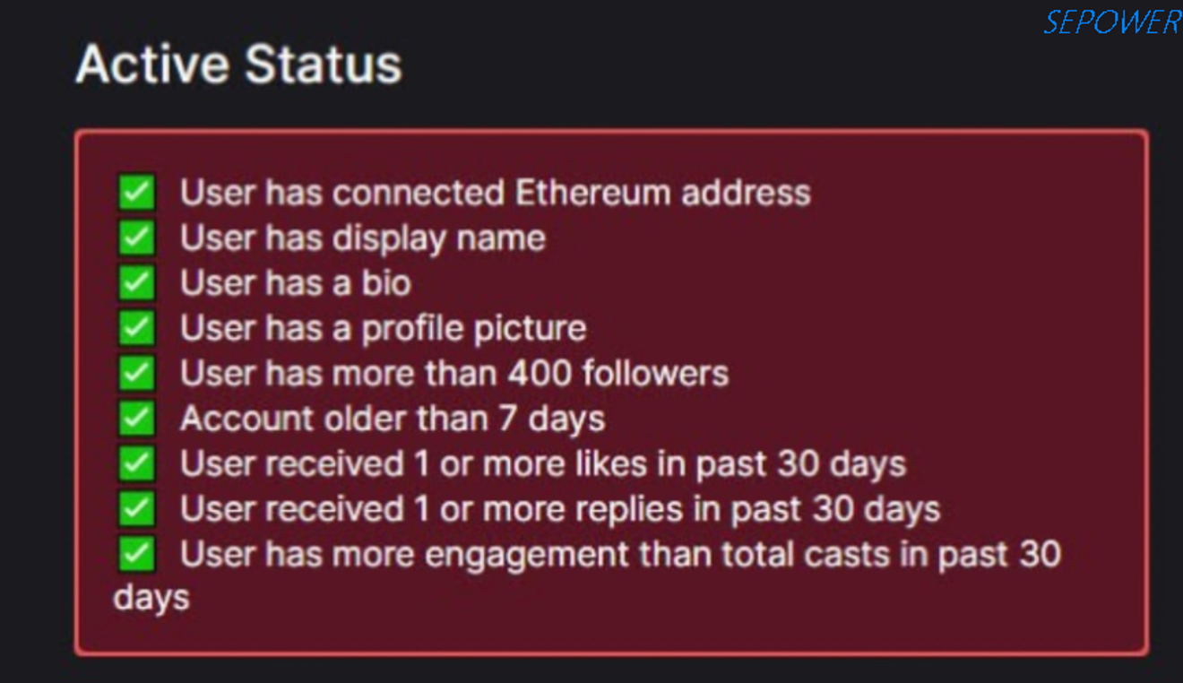Click the check icon for received likes

[x=136, y=464]
